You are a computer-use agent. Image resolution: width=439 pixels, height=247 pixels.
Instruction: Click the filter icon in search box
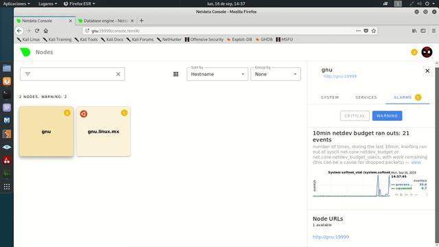(27, 74)
